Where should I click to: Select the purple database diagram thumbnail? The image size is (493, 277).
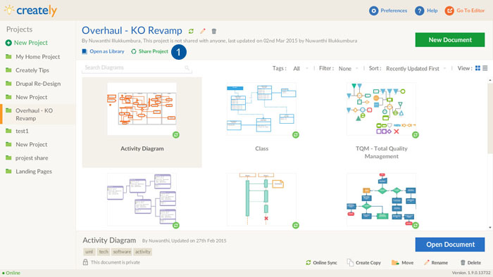(142, 200)
